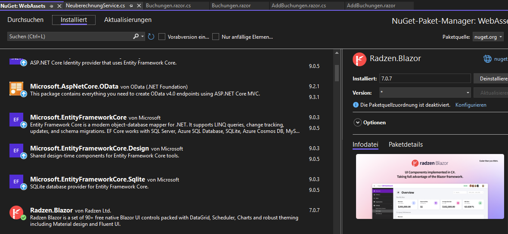
Task: Toggle Nur anfällige Elemente checkbox
Action: pos(215,37)
